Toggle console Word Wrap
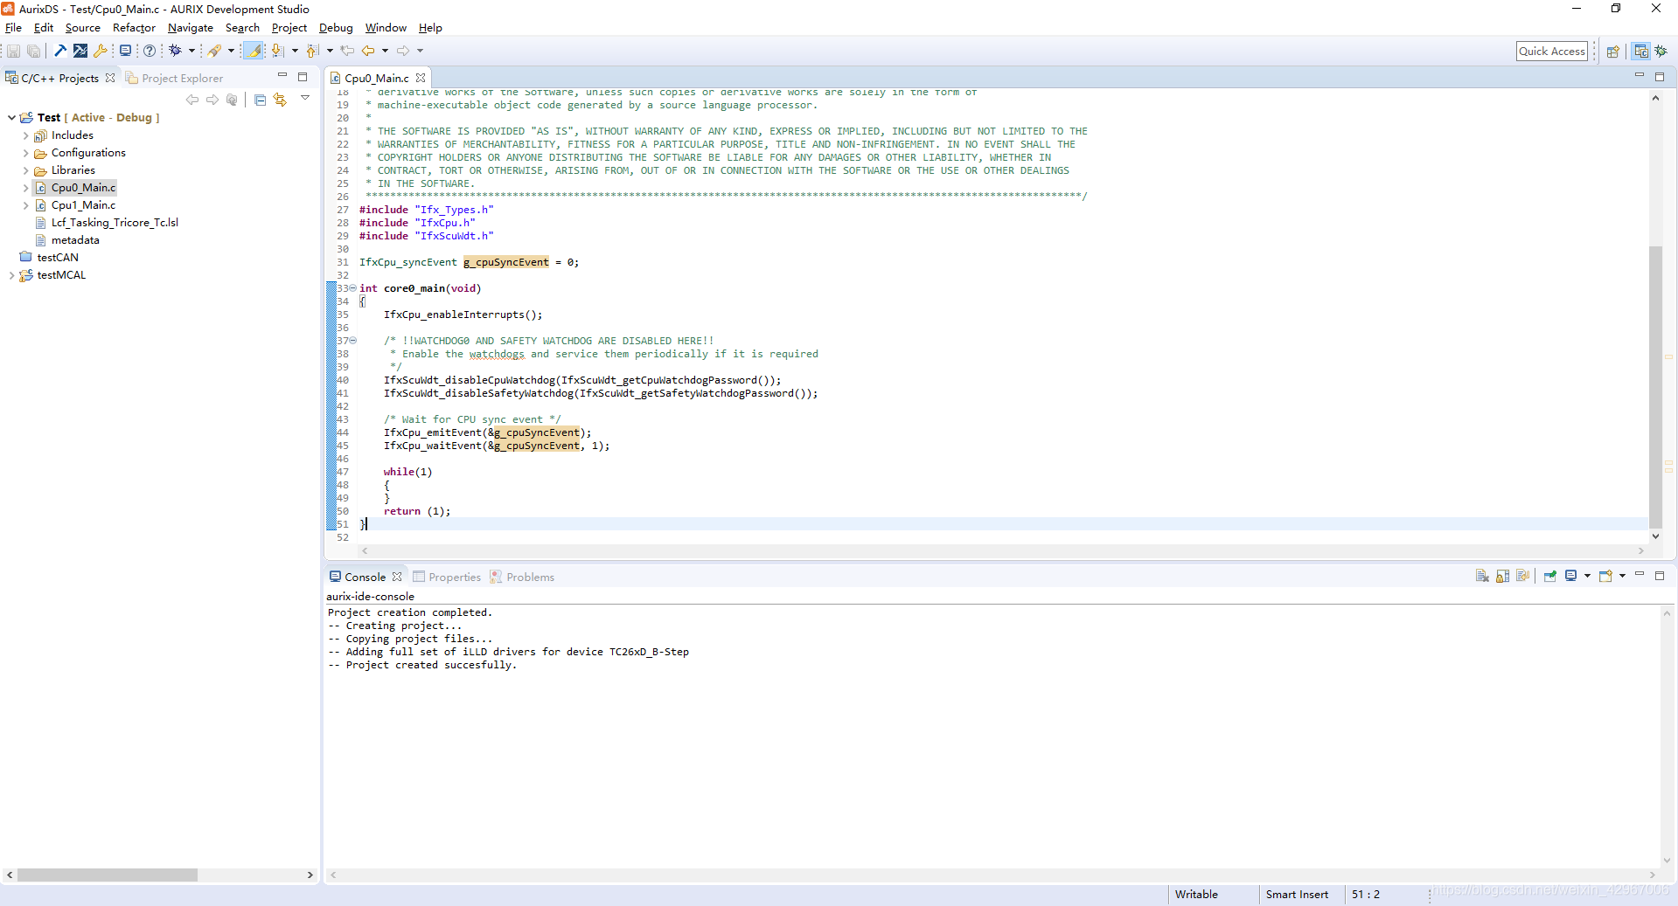The height and width of the screenshot is (906, 1678). 1522,576
